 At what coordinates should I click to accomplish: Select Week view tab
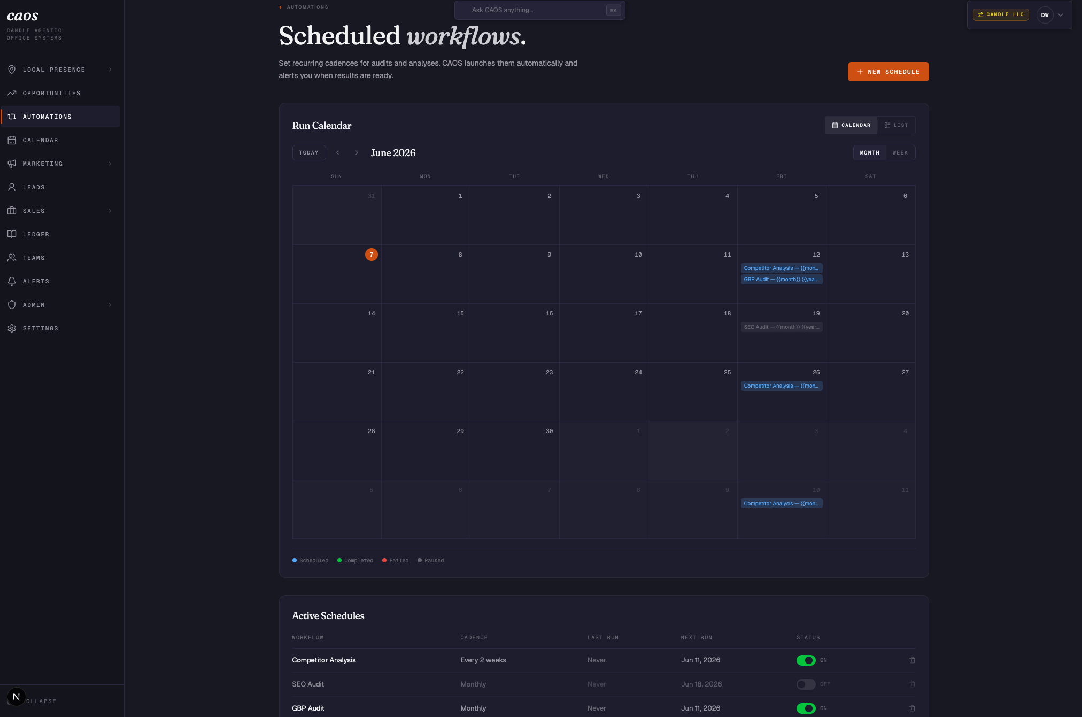pyautogui.click(x=900, y=153)
